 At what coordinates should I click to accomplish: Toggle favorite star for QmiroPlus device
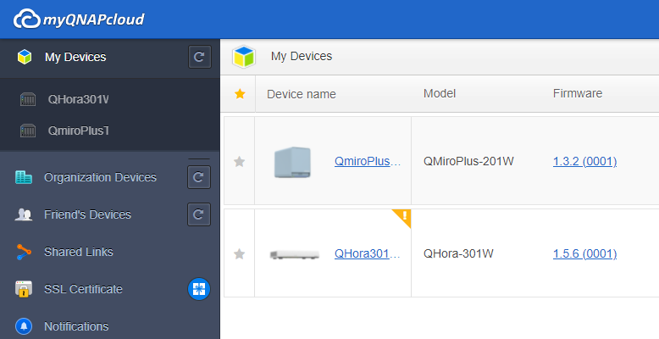click(x=239, y=162)
